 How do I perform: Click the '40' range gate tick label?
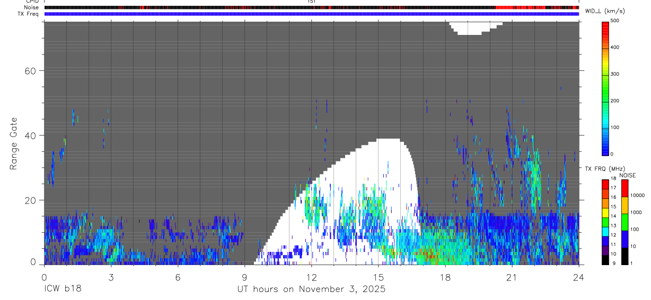pos(30,135)
